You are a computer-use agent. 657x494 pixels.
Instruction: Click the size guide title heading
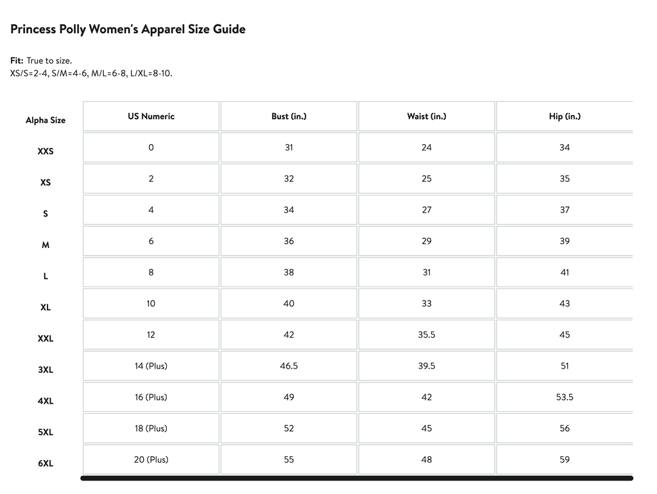(x=128, y=29)
